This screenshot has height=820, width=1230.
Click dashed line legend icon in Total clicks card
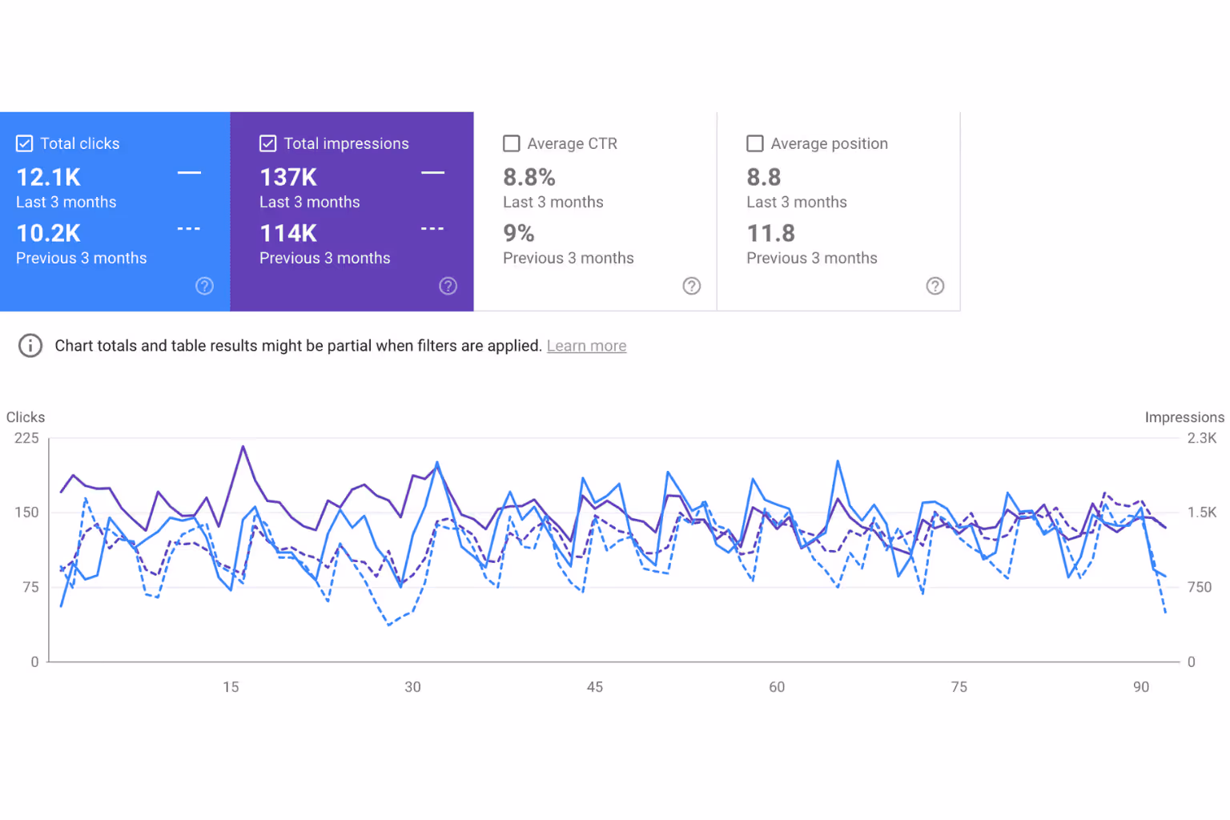189,229
